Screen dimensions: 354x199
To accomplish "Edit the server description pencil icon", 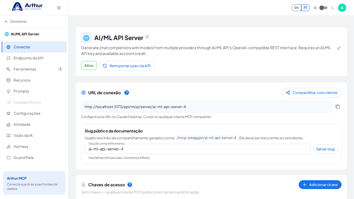I will tap(339, 48).
